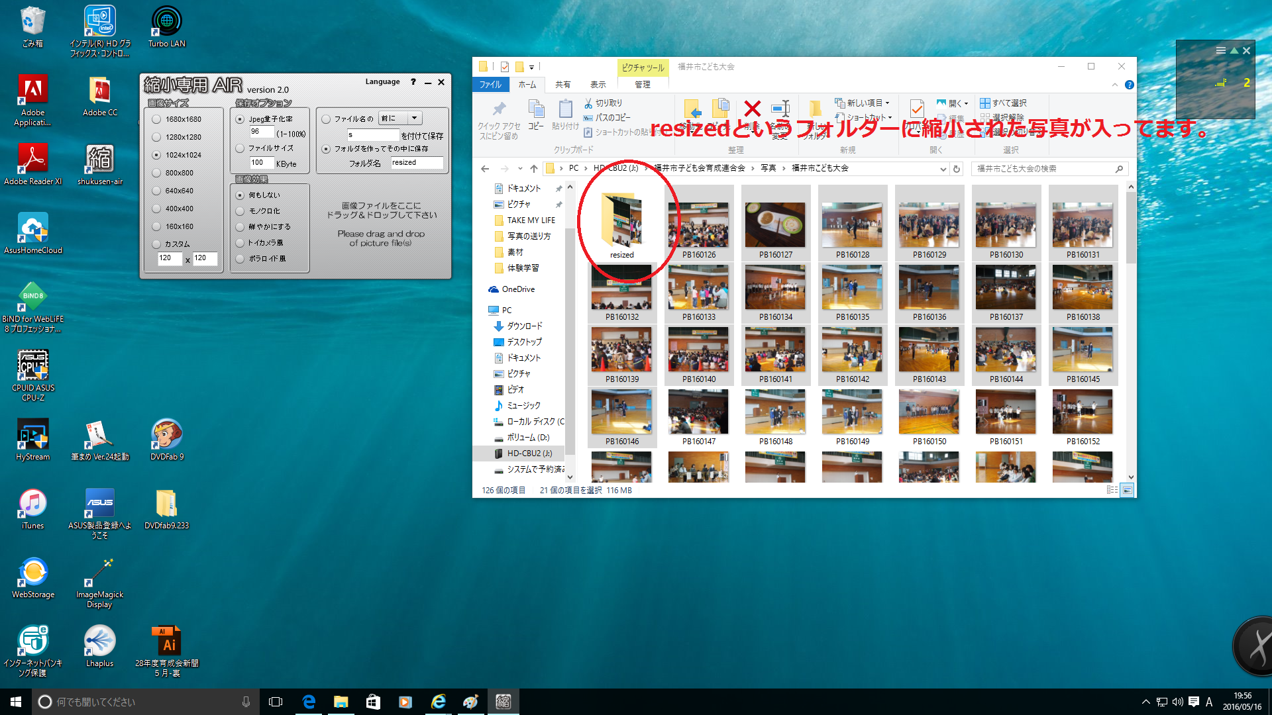Expand the address bar history dropdown
Screen dimensions: 1272x715
[943, 169]
